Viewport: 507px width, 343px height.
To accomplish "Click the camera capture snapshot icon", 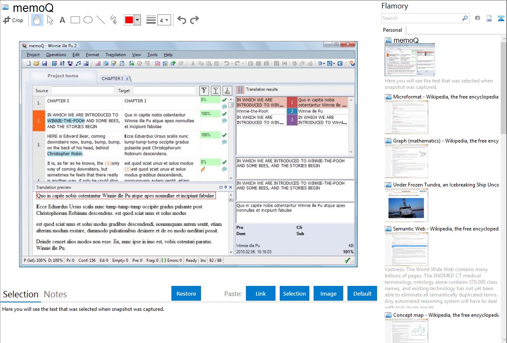I will pos(477,18).
